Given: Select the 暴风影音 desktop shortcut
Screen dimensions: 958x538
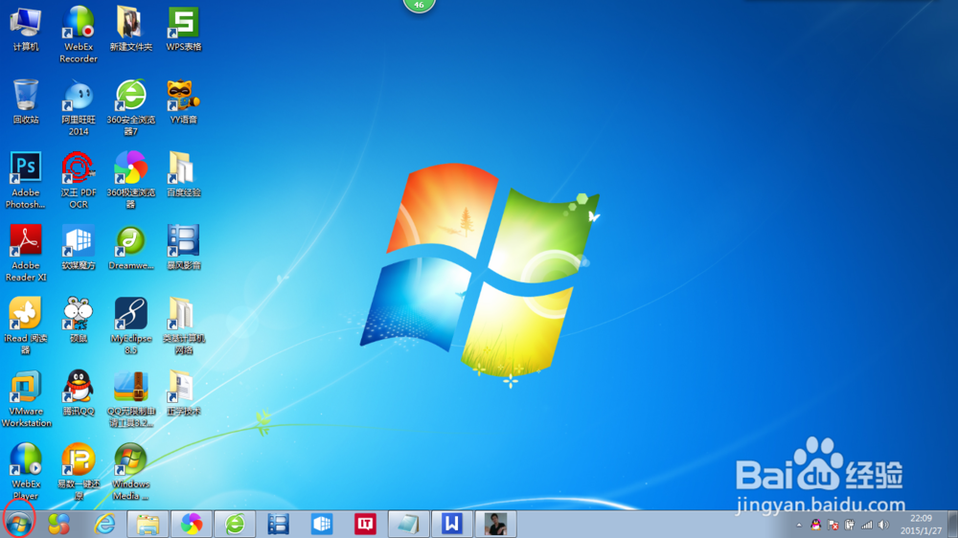Looking at the screenshot, I should point(183,247).
